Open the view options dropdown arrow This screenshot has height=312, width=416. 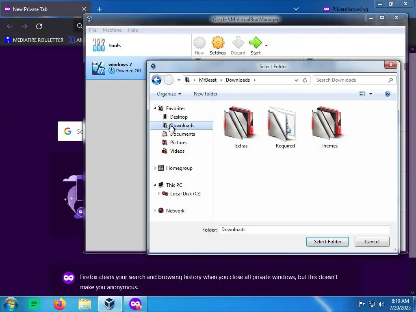pyautogui.click(x=370, y=94)
